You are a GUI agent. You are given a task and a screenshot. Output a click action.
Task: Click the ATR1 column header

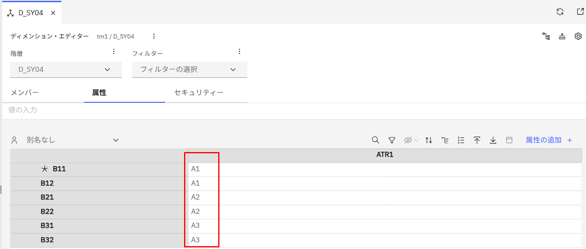coord(385,155)
